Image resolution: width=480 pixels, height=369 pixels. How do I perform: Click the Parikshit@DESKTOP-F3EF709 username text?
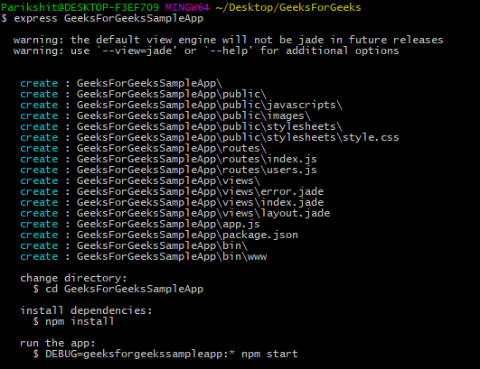80,7
